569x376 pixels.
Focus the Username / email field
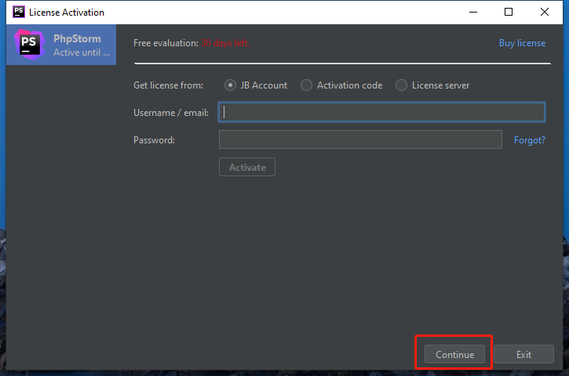(381, 112)
